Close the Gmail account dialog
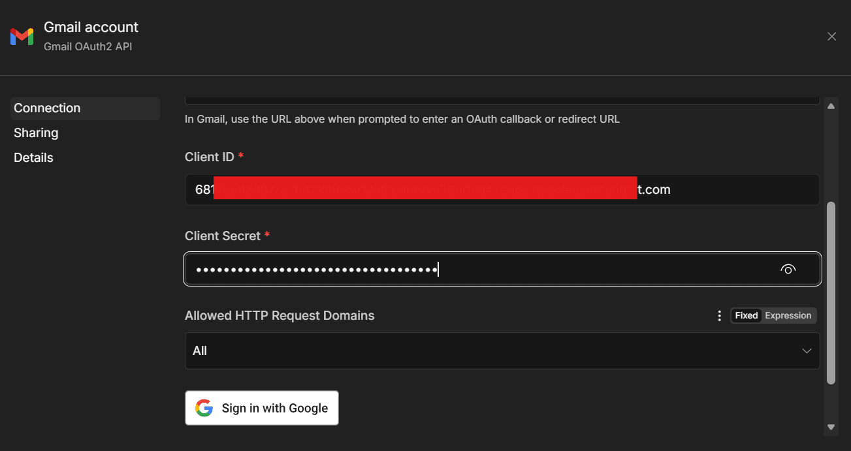This screenshot has height=451, width=851. 831,37
